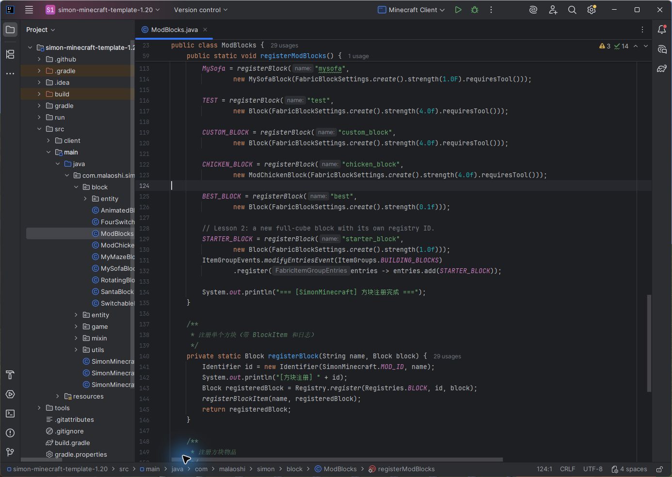Open the Version control dropdown

(x=201, y=10)
